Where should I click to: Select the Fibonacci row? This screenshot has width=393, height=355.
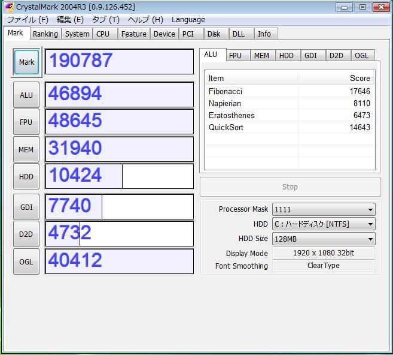(x=290, y=91)
